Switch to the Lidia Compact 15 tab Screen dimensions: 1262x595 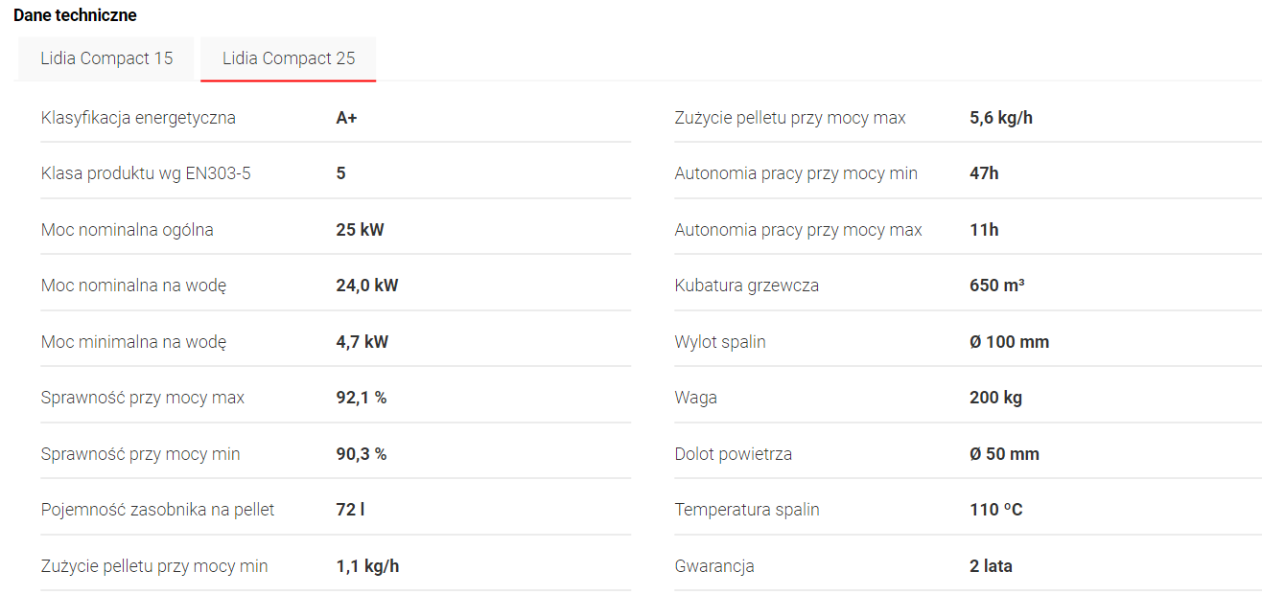click(106, 58)
